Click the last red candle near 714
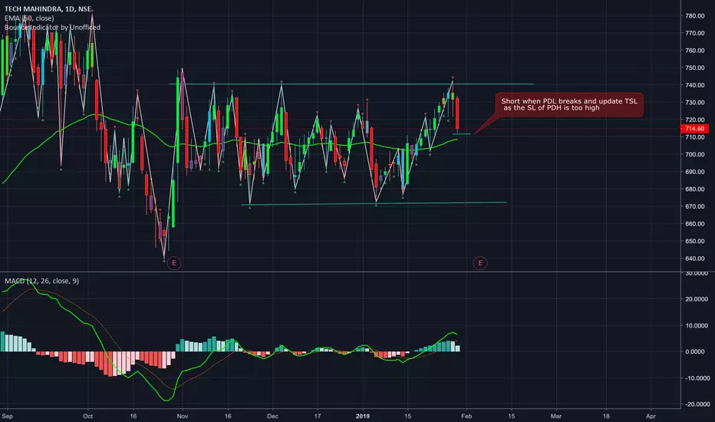Screen dimensions: 715x422 point(457,114)
